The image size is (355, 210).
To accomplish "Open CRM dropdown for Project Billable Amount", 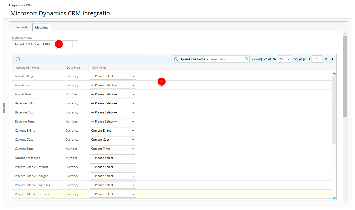I will 113,167.
